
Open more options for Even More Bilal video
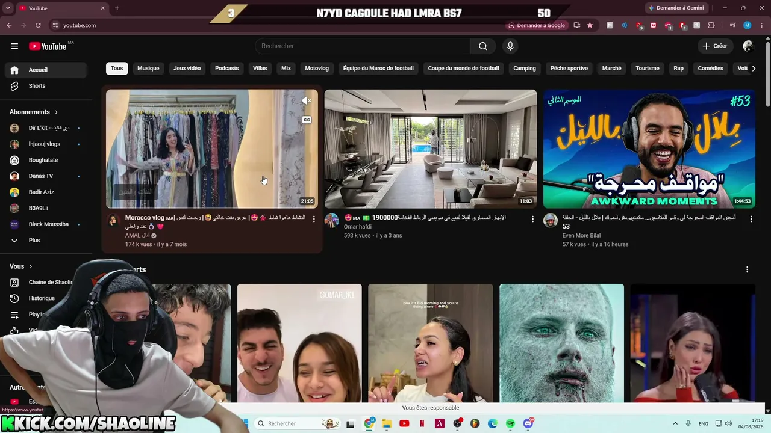pos(751,220)
